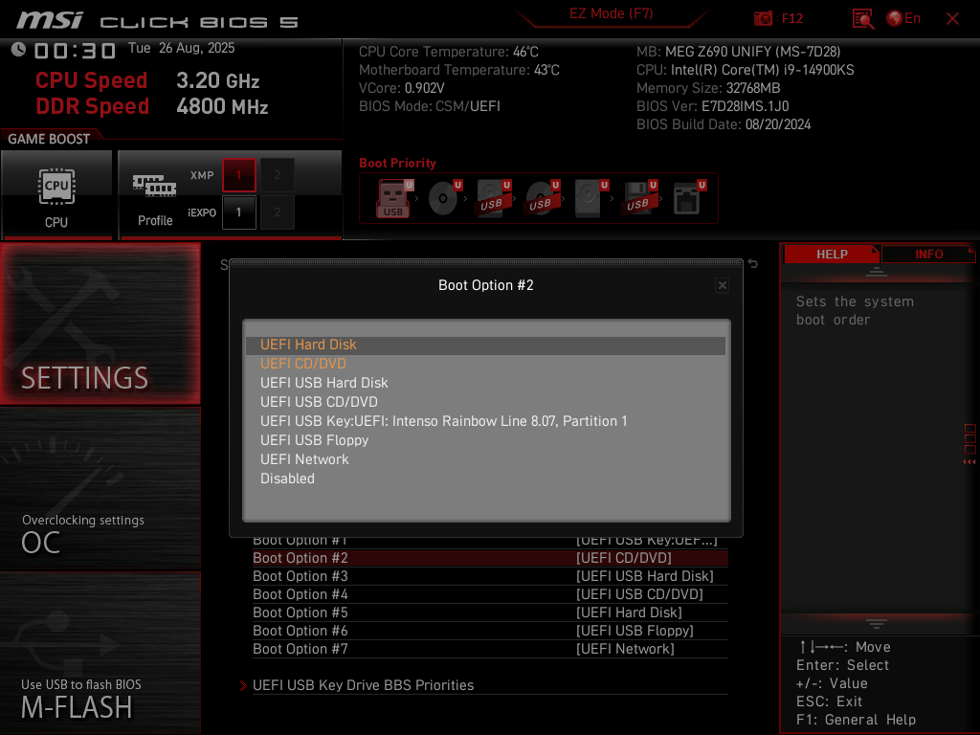This screenshot has height=735, width=980.
Task: Open Boot Option #5 value dropdown
Action: pos(629,612)
